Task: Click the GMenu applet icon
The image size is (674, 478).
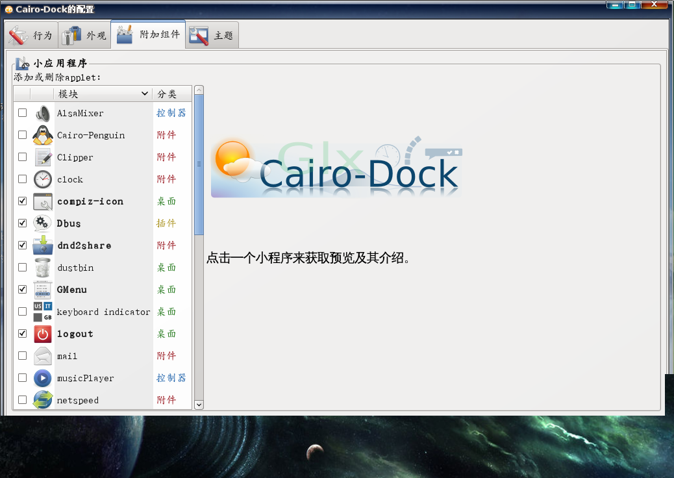Action: [43, 290]
